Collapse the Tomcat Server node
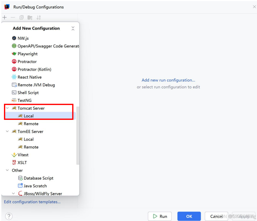Image resolution: width=257 pixels, height=221 pixels. coord(7,108)
